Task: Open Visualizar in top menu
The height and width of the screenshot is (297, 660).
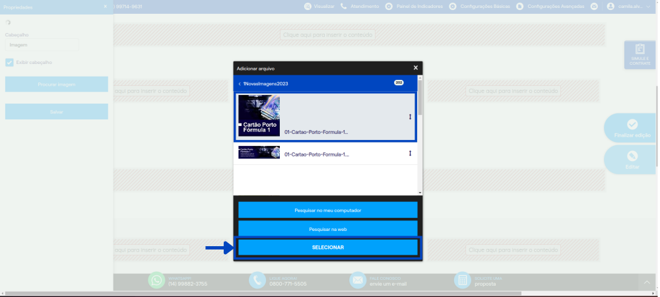Action: click(319, 7)
